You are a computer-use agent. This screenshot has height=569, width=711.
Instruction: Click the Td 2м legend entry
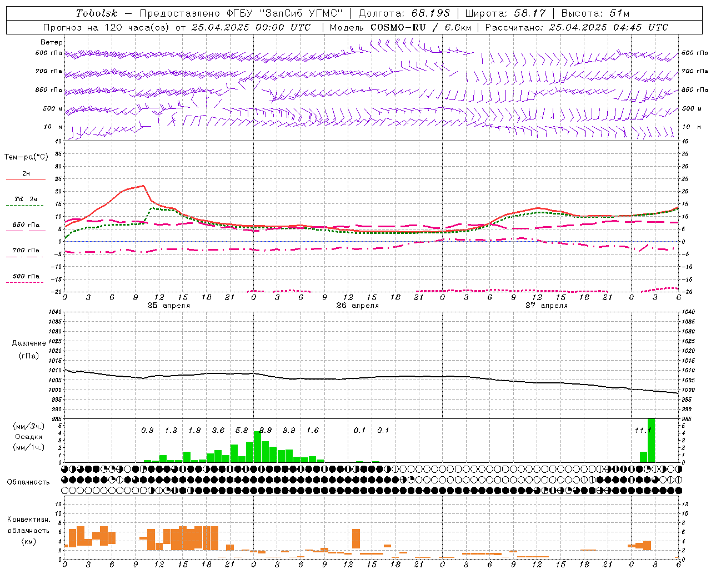[26, 199]
